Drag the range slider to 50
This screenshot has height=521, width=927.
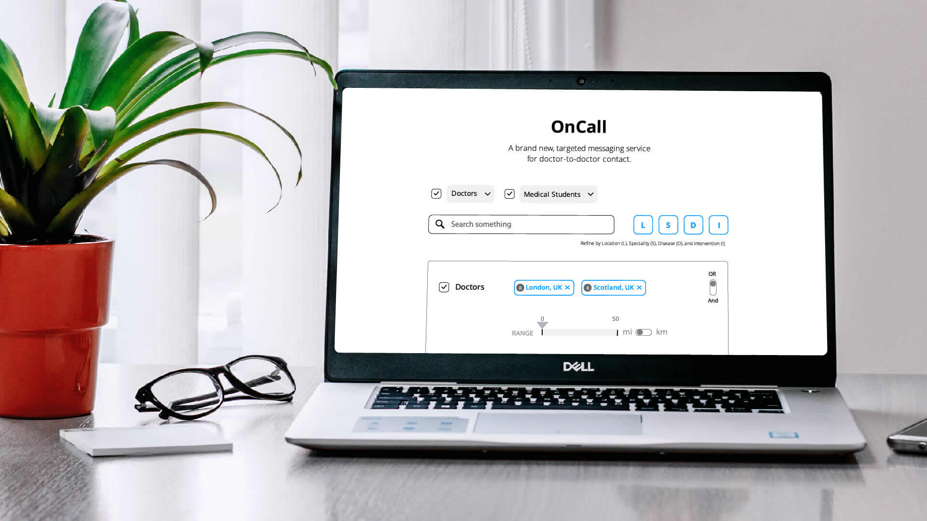(x=615, y=331)
